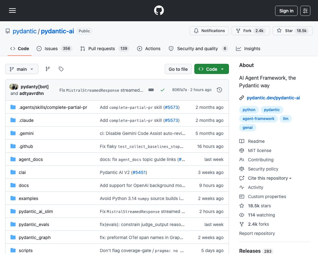
Task: Select the genai topic tag
Action: click(248, 128)
